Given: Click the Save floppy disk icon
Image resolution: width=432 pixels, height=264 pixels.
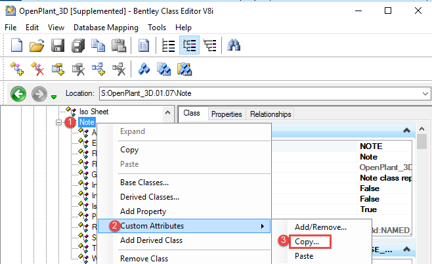Looking at the screenshot, I should 58,45.
